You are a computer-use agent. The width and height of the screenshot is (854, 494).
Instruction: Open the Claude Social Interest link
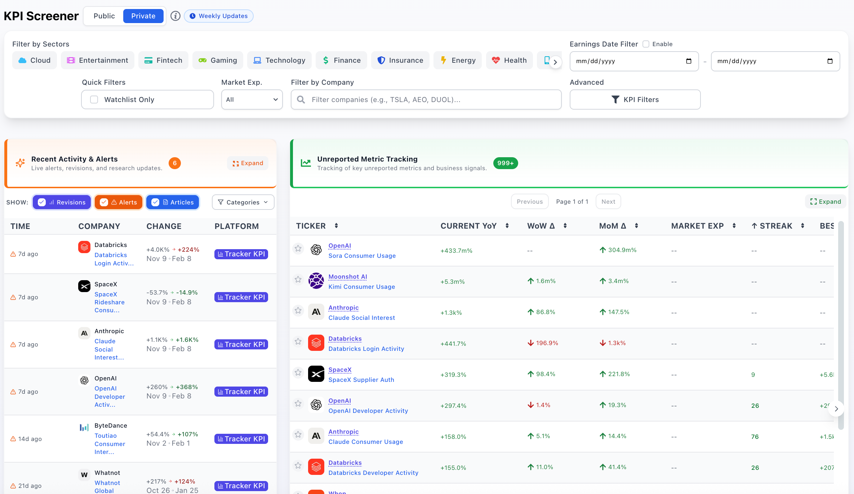click(x=361, y=318)
